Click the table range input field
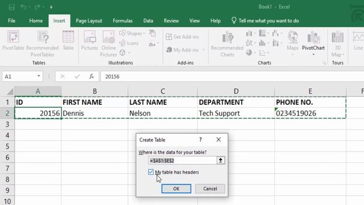This screenshot has width=364, height=205. click(183, 161)
